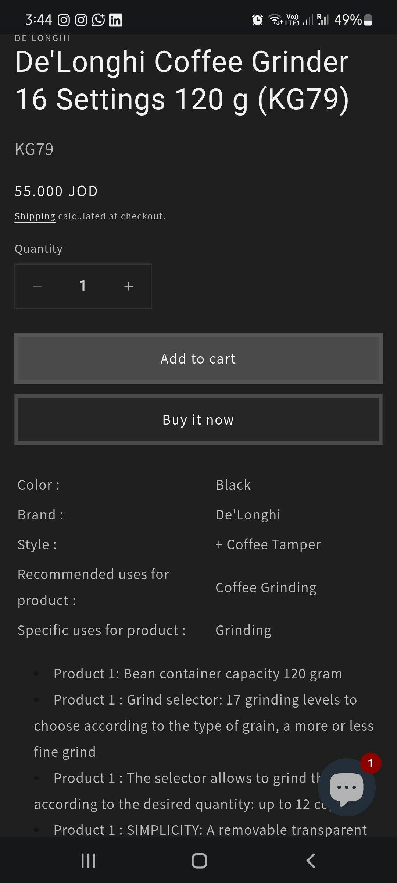This screenshot has height=883, width=397.
Task: Tap the De'Longhi Coffee Grinder product title
Action: click(x=182, y=80)
